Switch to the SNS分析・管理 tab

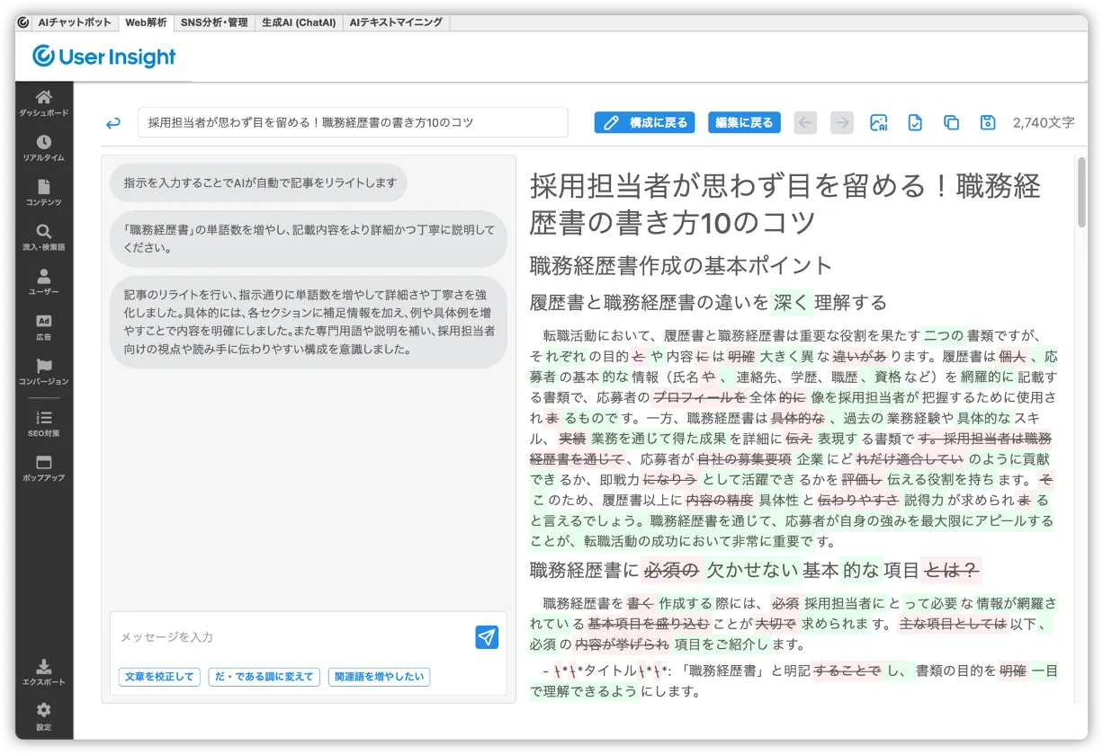[214, 22]
